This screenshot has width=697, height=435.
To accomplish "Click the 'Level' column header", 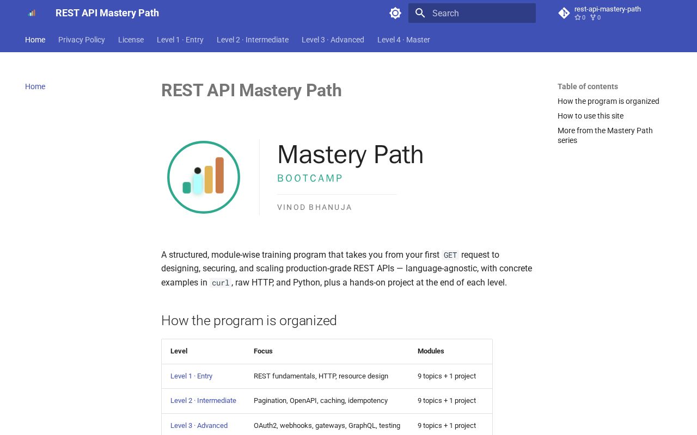I will click(179, 351).
